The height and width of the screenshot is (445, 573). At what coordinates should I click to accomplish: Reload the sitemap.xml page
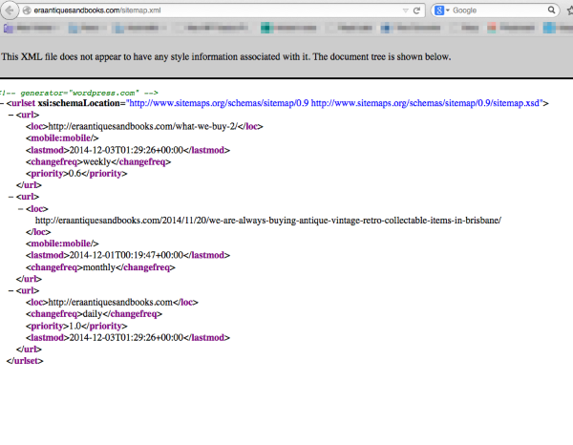click(x=417, y=11)
